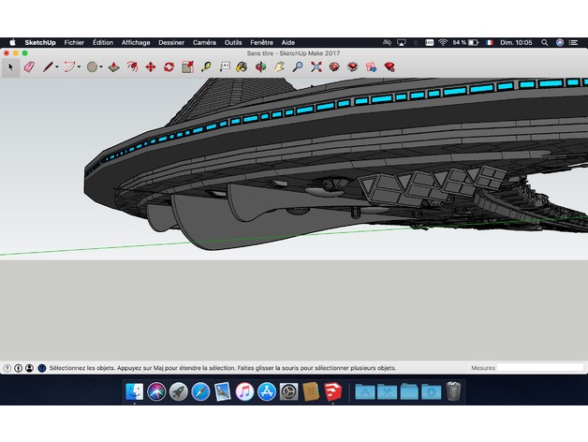Pick the Scale tool
Viewport: 588px width, 442px height.
click(x=187, y=67)
